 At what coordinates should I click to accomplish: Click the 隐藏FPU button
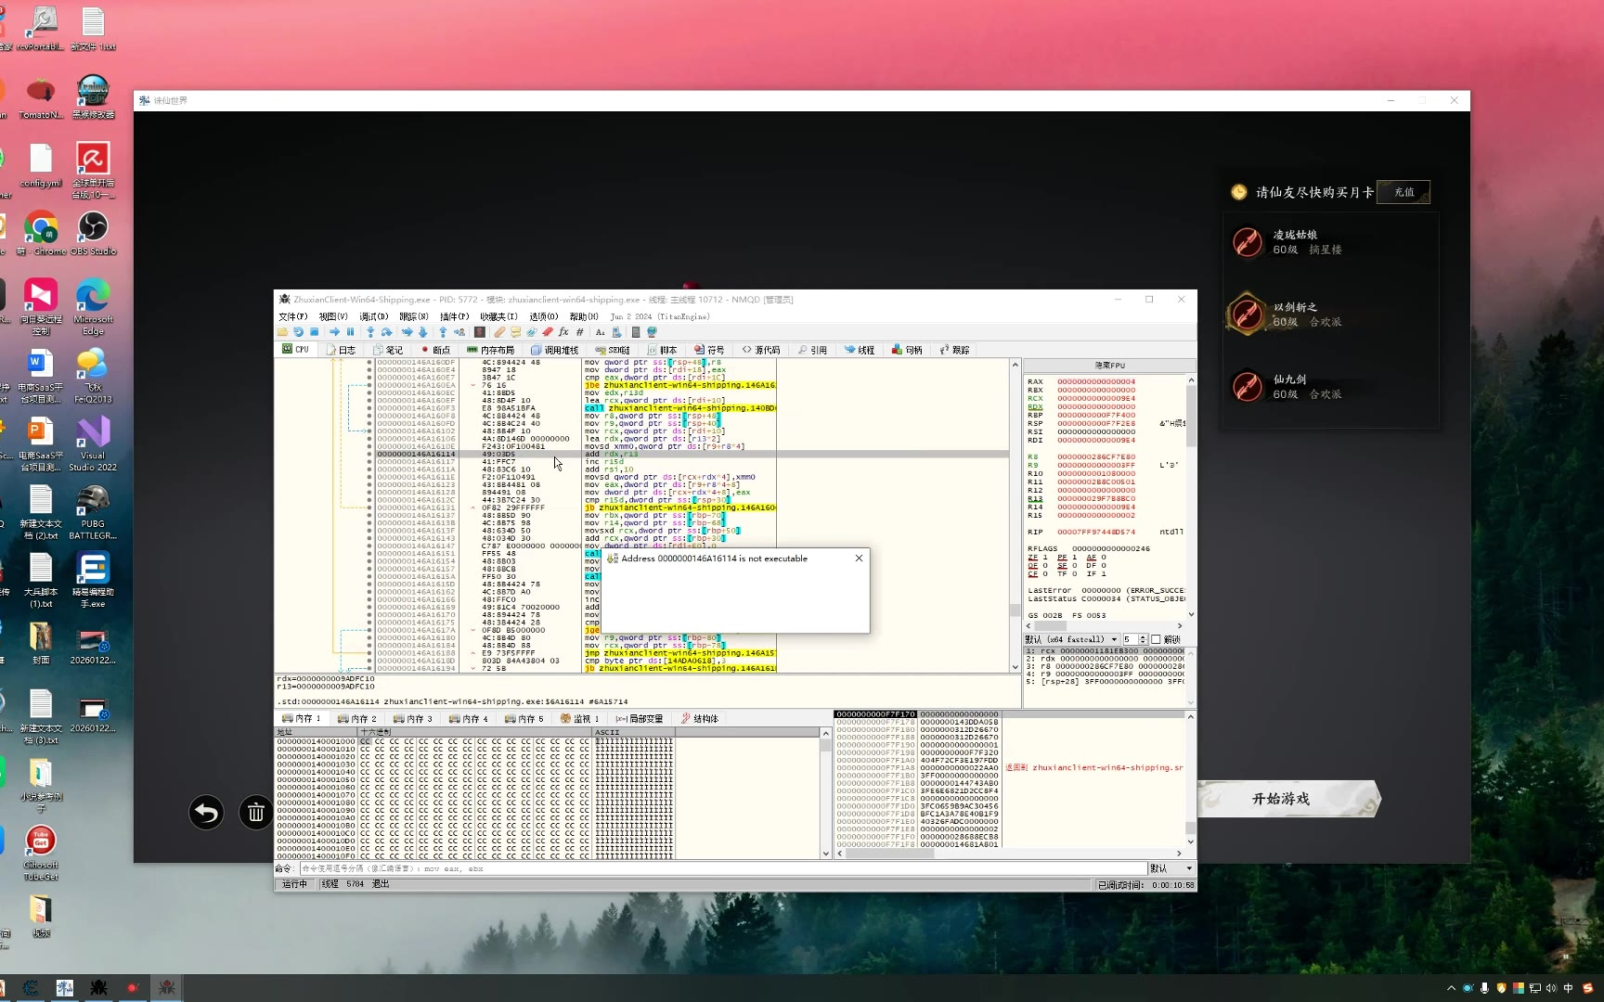click(1109, 366)
